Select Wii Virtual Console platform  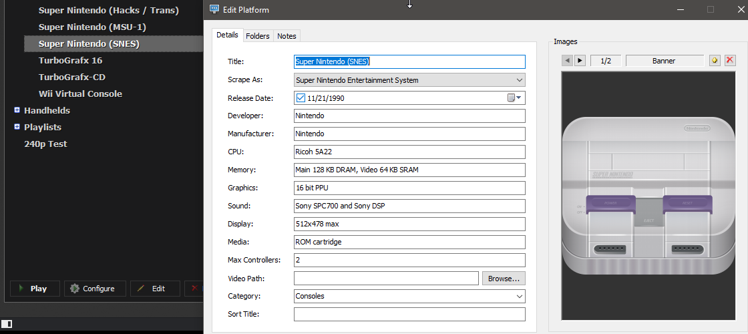tap(80, 94)
